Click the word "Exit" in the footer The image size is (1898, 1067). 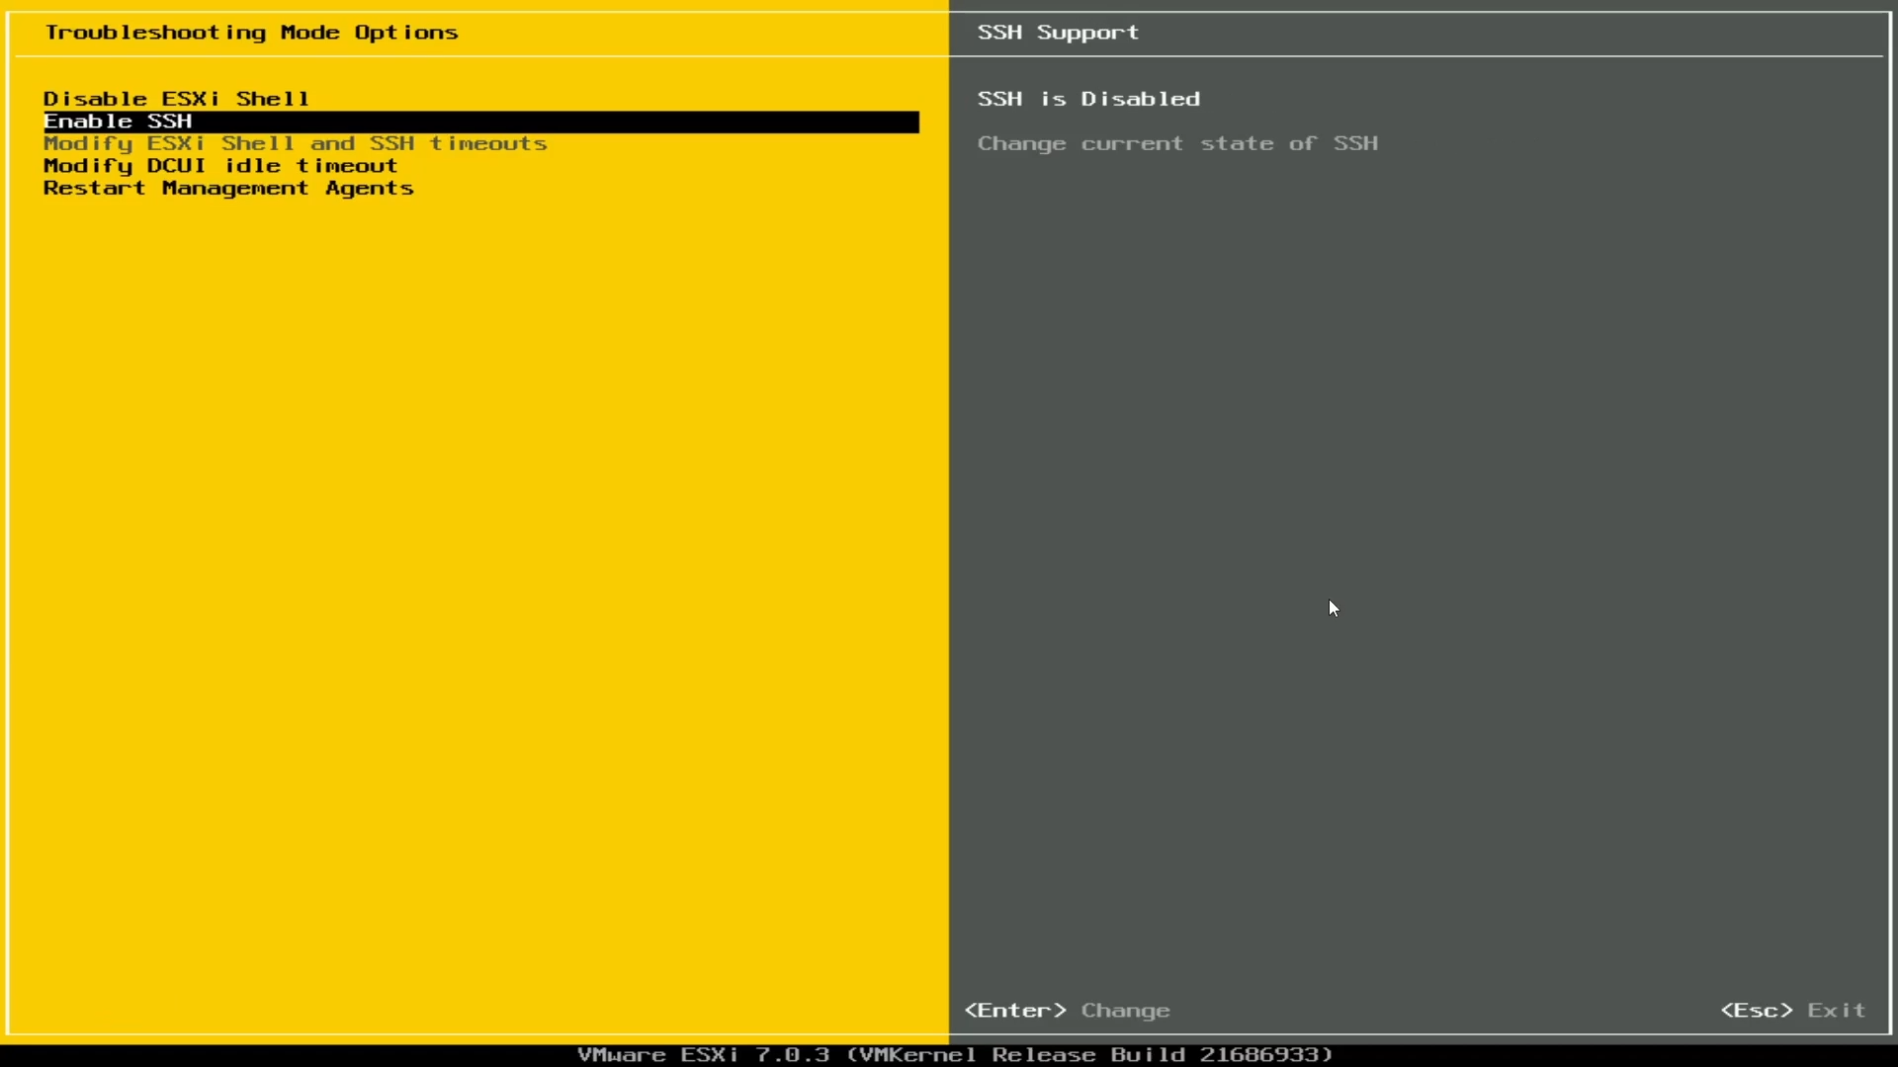(1835, 1010)
